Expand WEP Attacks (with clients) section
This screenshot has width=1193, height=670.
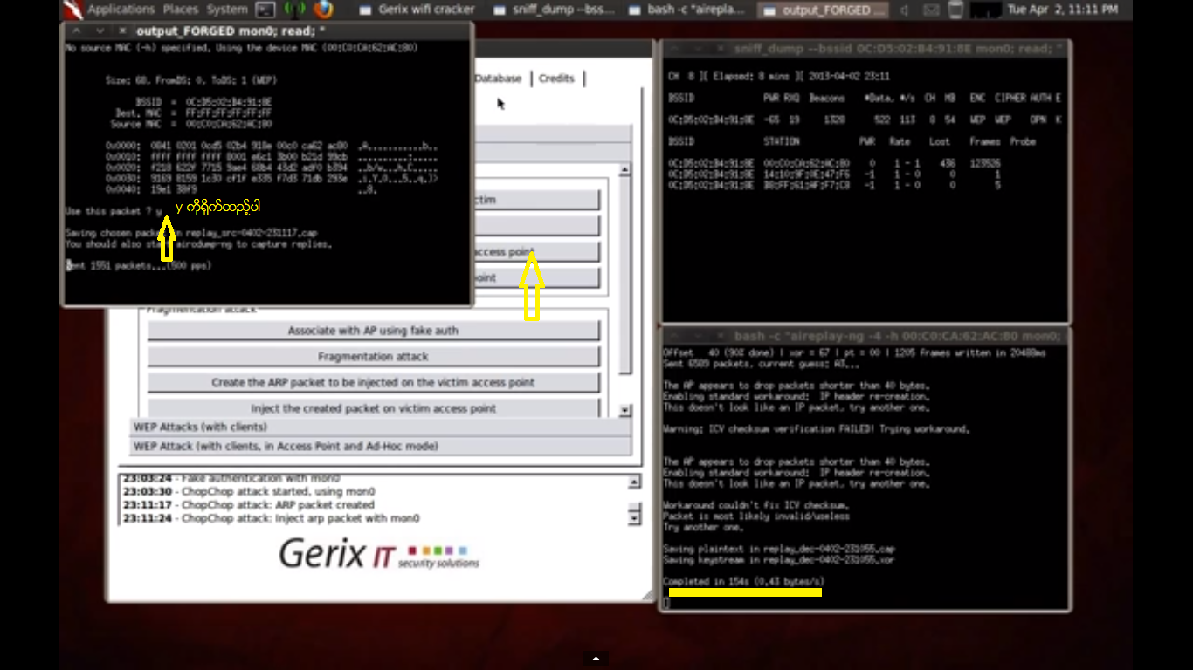(x=380, y=427)
